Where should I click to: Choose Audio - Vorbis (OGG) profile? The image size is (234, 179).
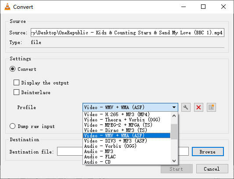coord(126,146)
